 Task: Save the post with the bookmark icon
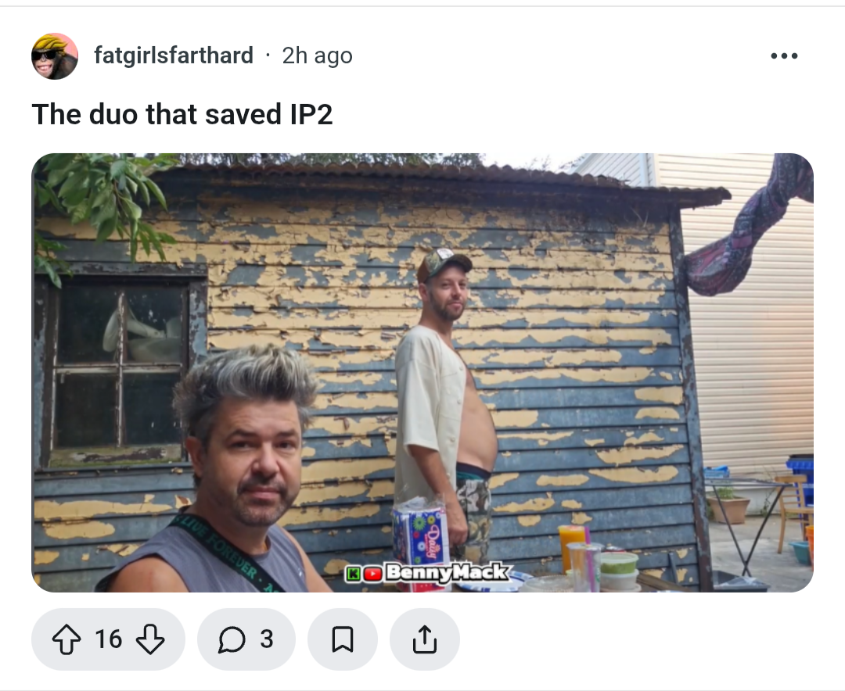tap(342, 639)
